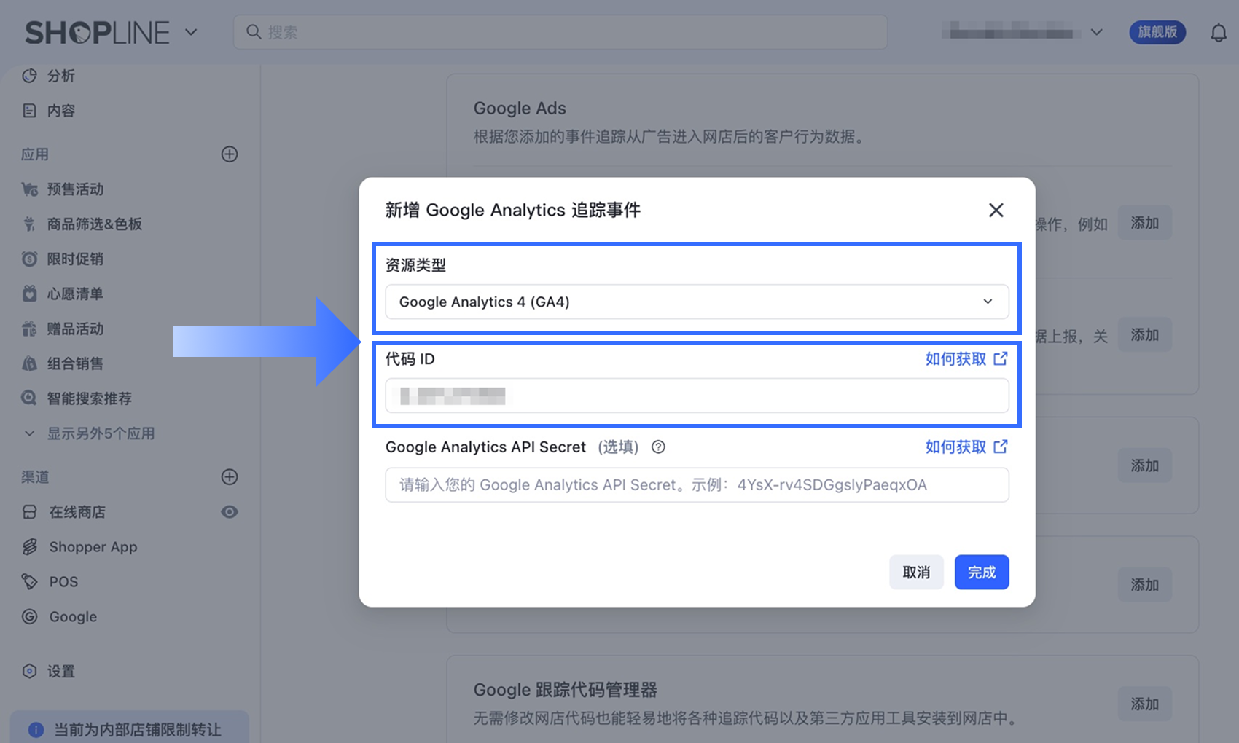Open 如何获取 link beside 代码 ID
Screen dimensions: 1239x743
click(x=966, y=358)
